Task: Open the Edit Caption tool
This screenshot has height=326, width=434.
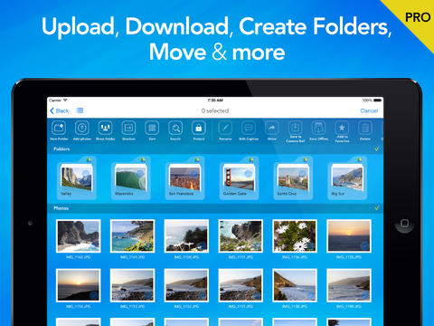Action: point(249,128)
